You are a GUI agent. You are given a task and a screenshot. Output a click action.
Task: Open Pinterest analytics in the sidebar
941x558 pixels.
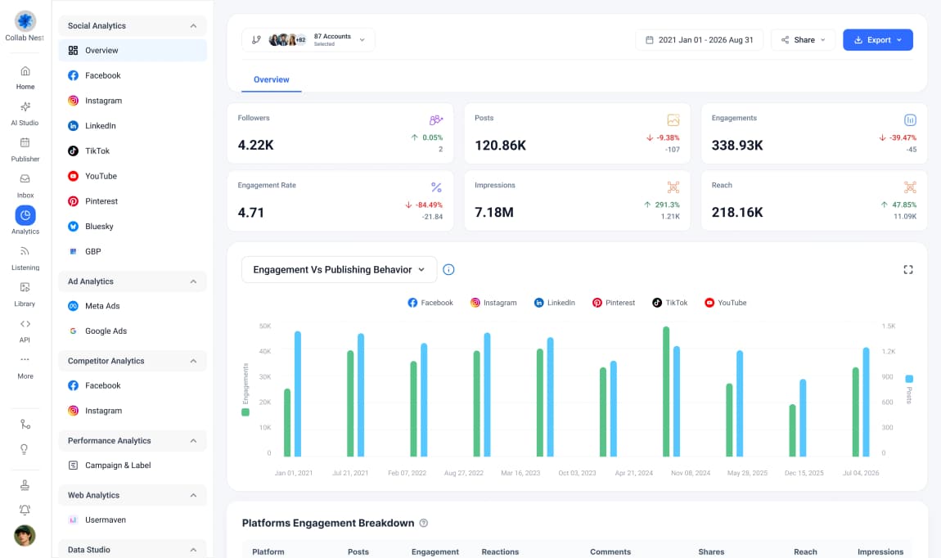tap(133, 201)
